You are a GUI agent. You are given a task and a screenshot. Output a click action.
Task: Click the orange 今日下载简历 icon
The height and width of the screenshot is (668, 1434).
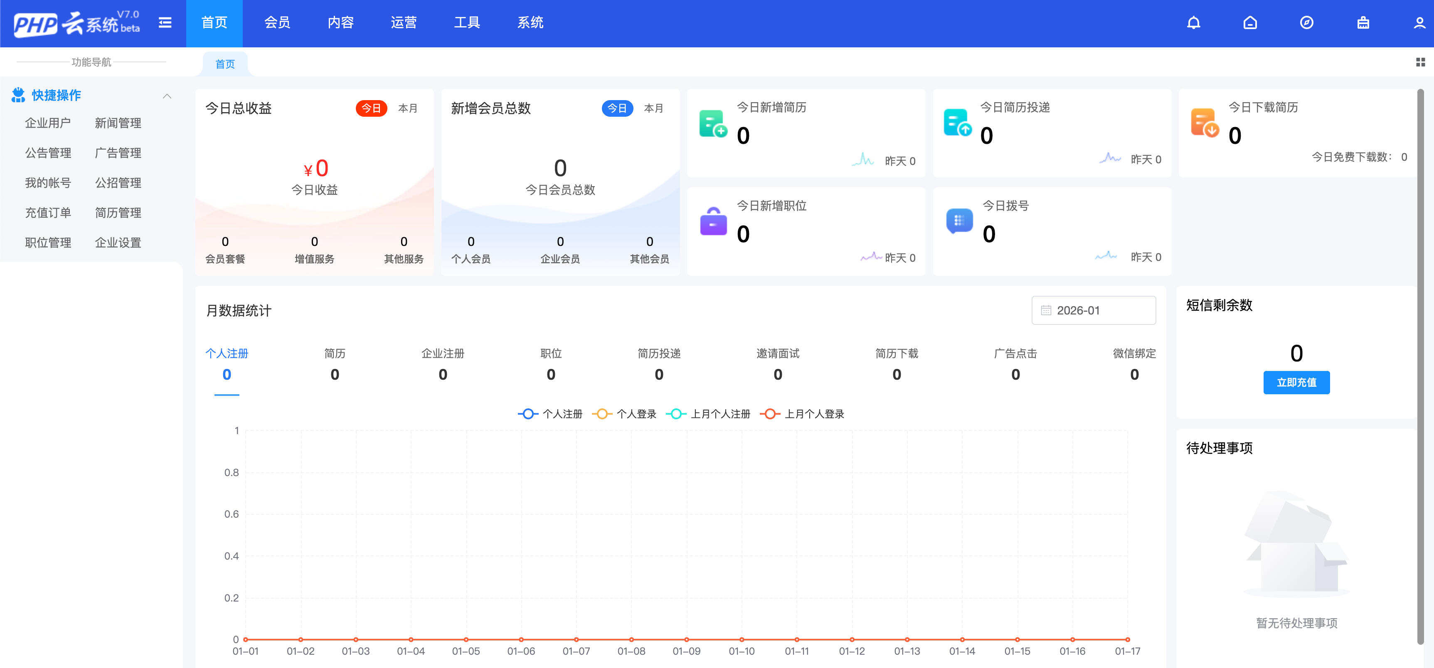[1206, 123]
